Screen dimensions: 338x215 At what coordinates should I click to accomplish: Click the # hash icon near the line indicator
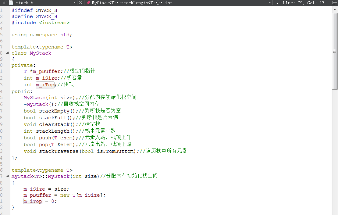(277, 3)
